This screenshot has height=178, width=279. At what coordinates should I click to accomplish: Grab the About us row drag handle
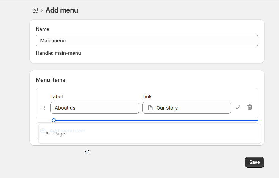point(44,108)
